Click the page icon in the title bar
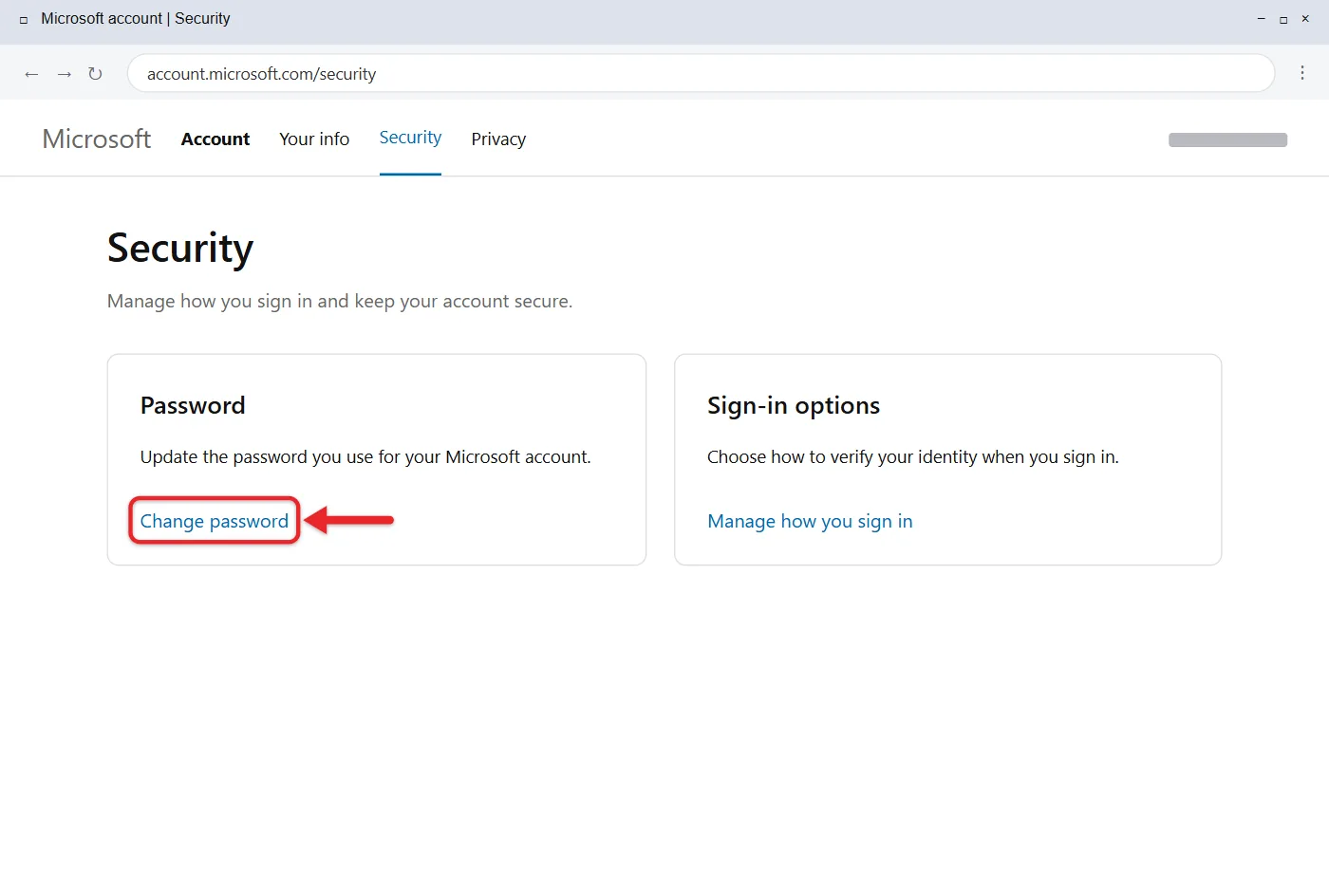Screen dimensions: 1329x890 click(24, 19)
